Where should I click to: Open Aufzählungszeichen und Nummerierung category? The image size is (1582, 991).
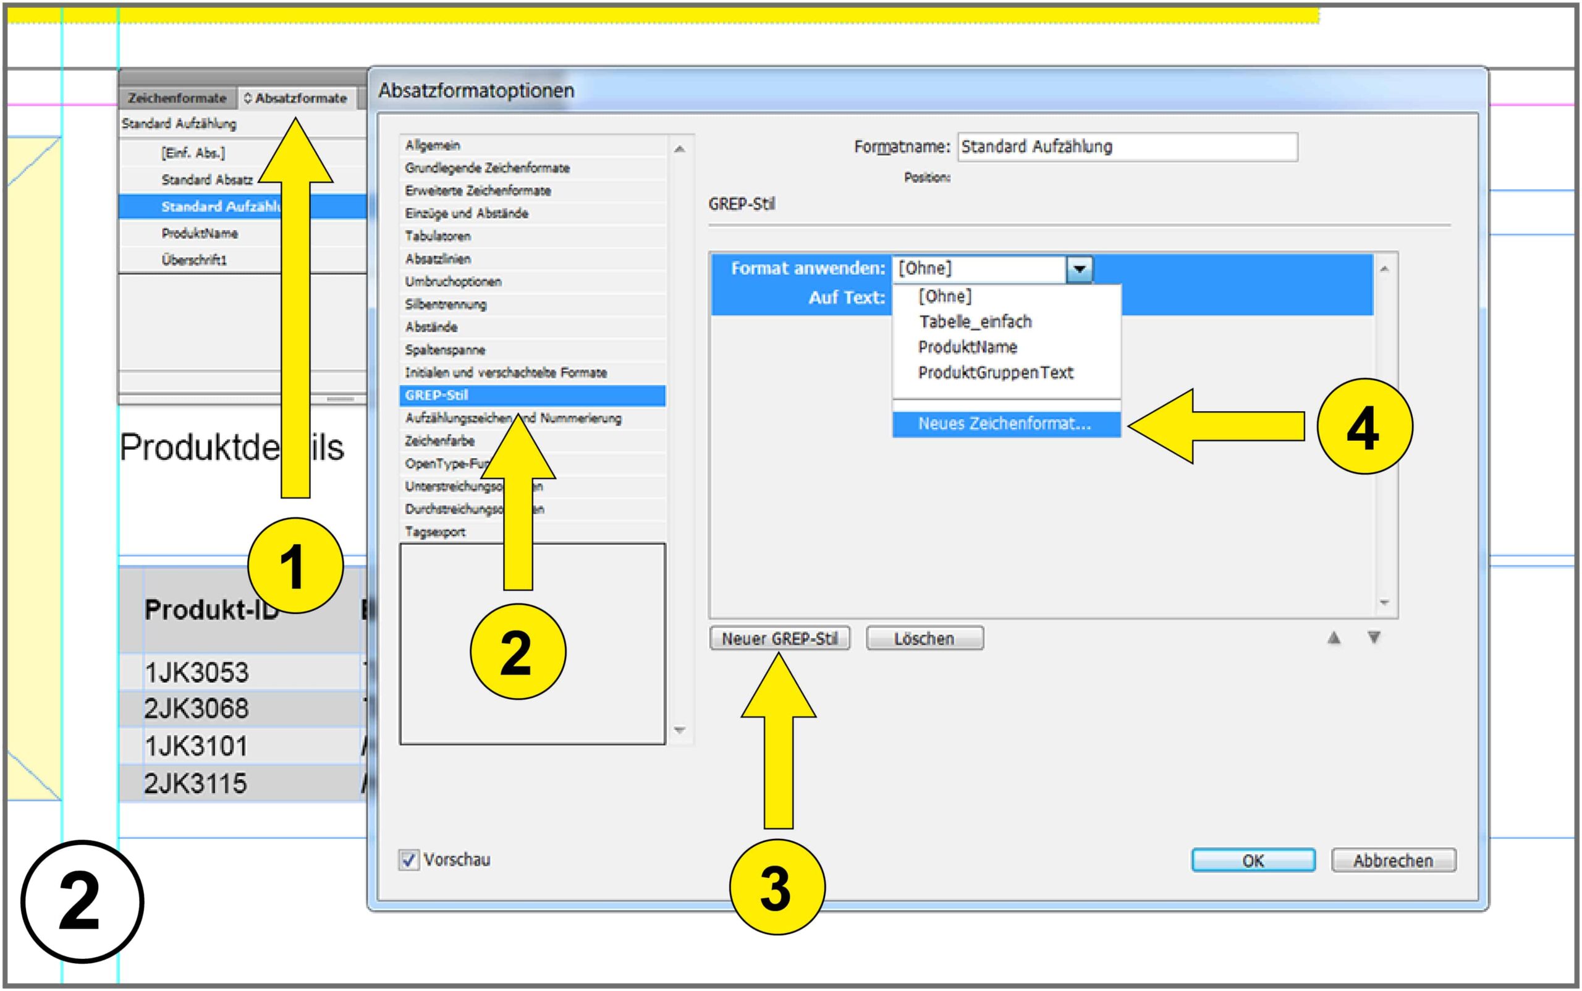click(x=459, y=418)
